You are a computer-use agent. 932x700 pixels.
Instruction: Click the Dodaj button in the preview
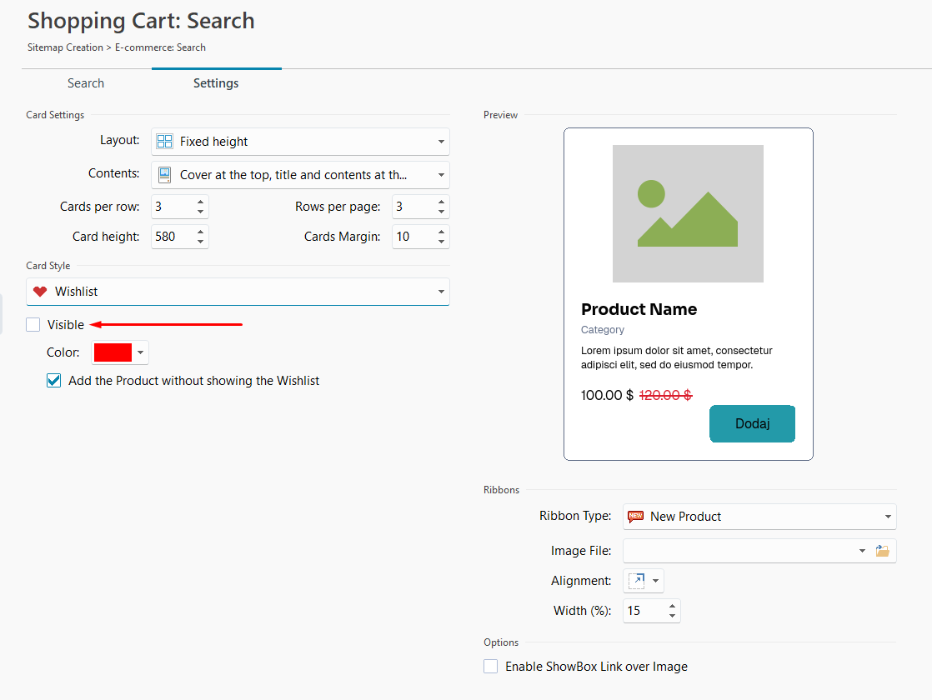[752, 423]
